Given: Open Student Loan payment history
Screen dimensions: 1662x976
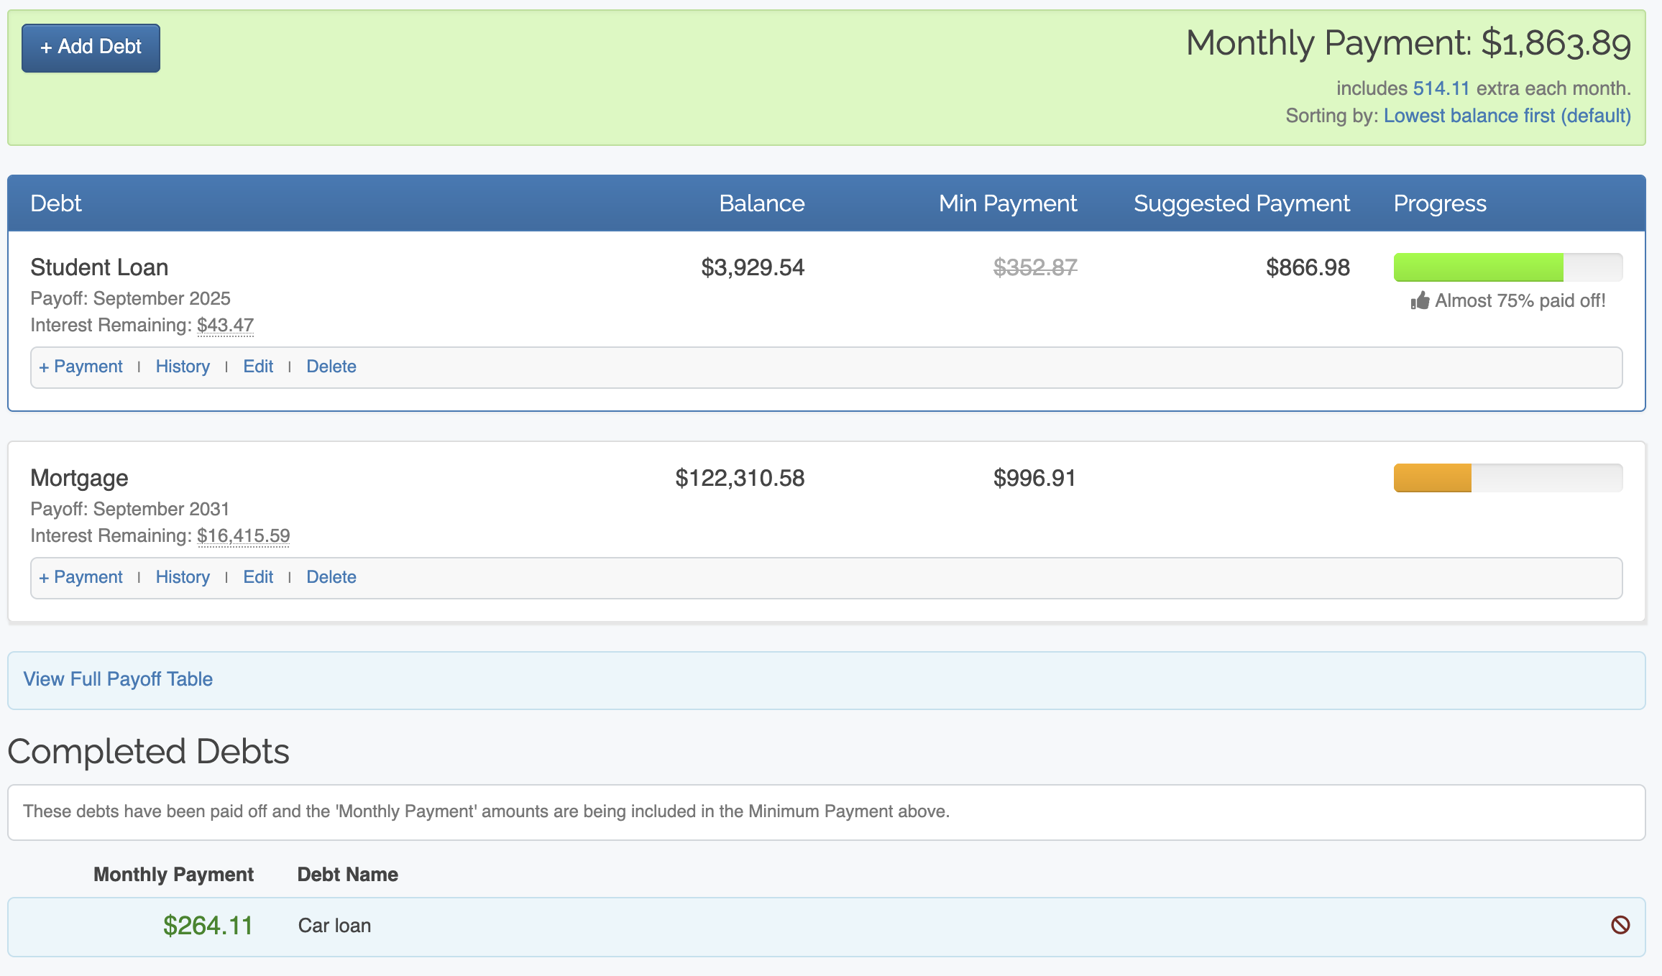Looking at the screenshot, I should [x=183, y=367].
